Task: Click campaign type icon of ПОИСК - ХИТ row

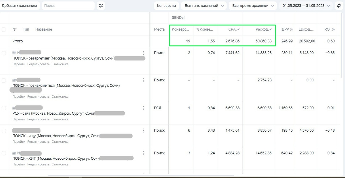Action: (x=14, y=153)
